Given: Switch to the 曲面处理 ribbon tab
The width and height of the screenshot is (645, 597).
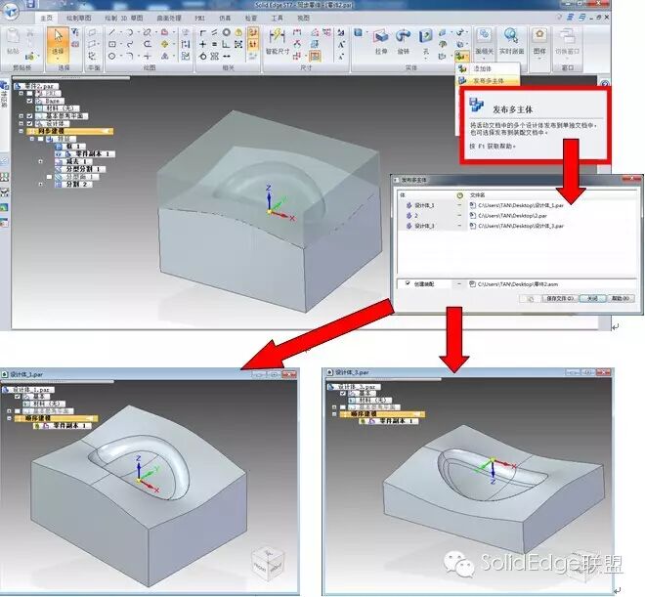Looking at the screenshot, I should click(169, 19).
